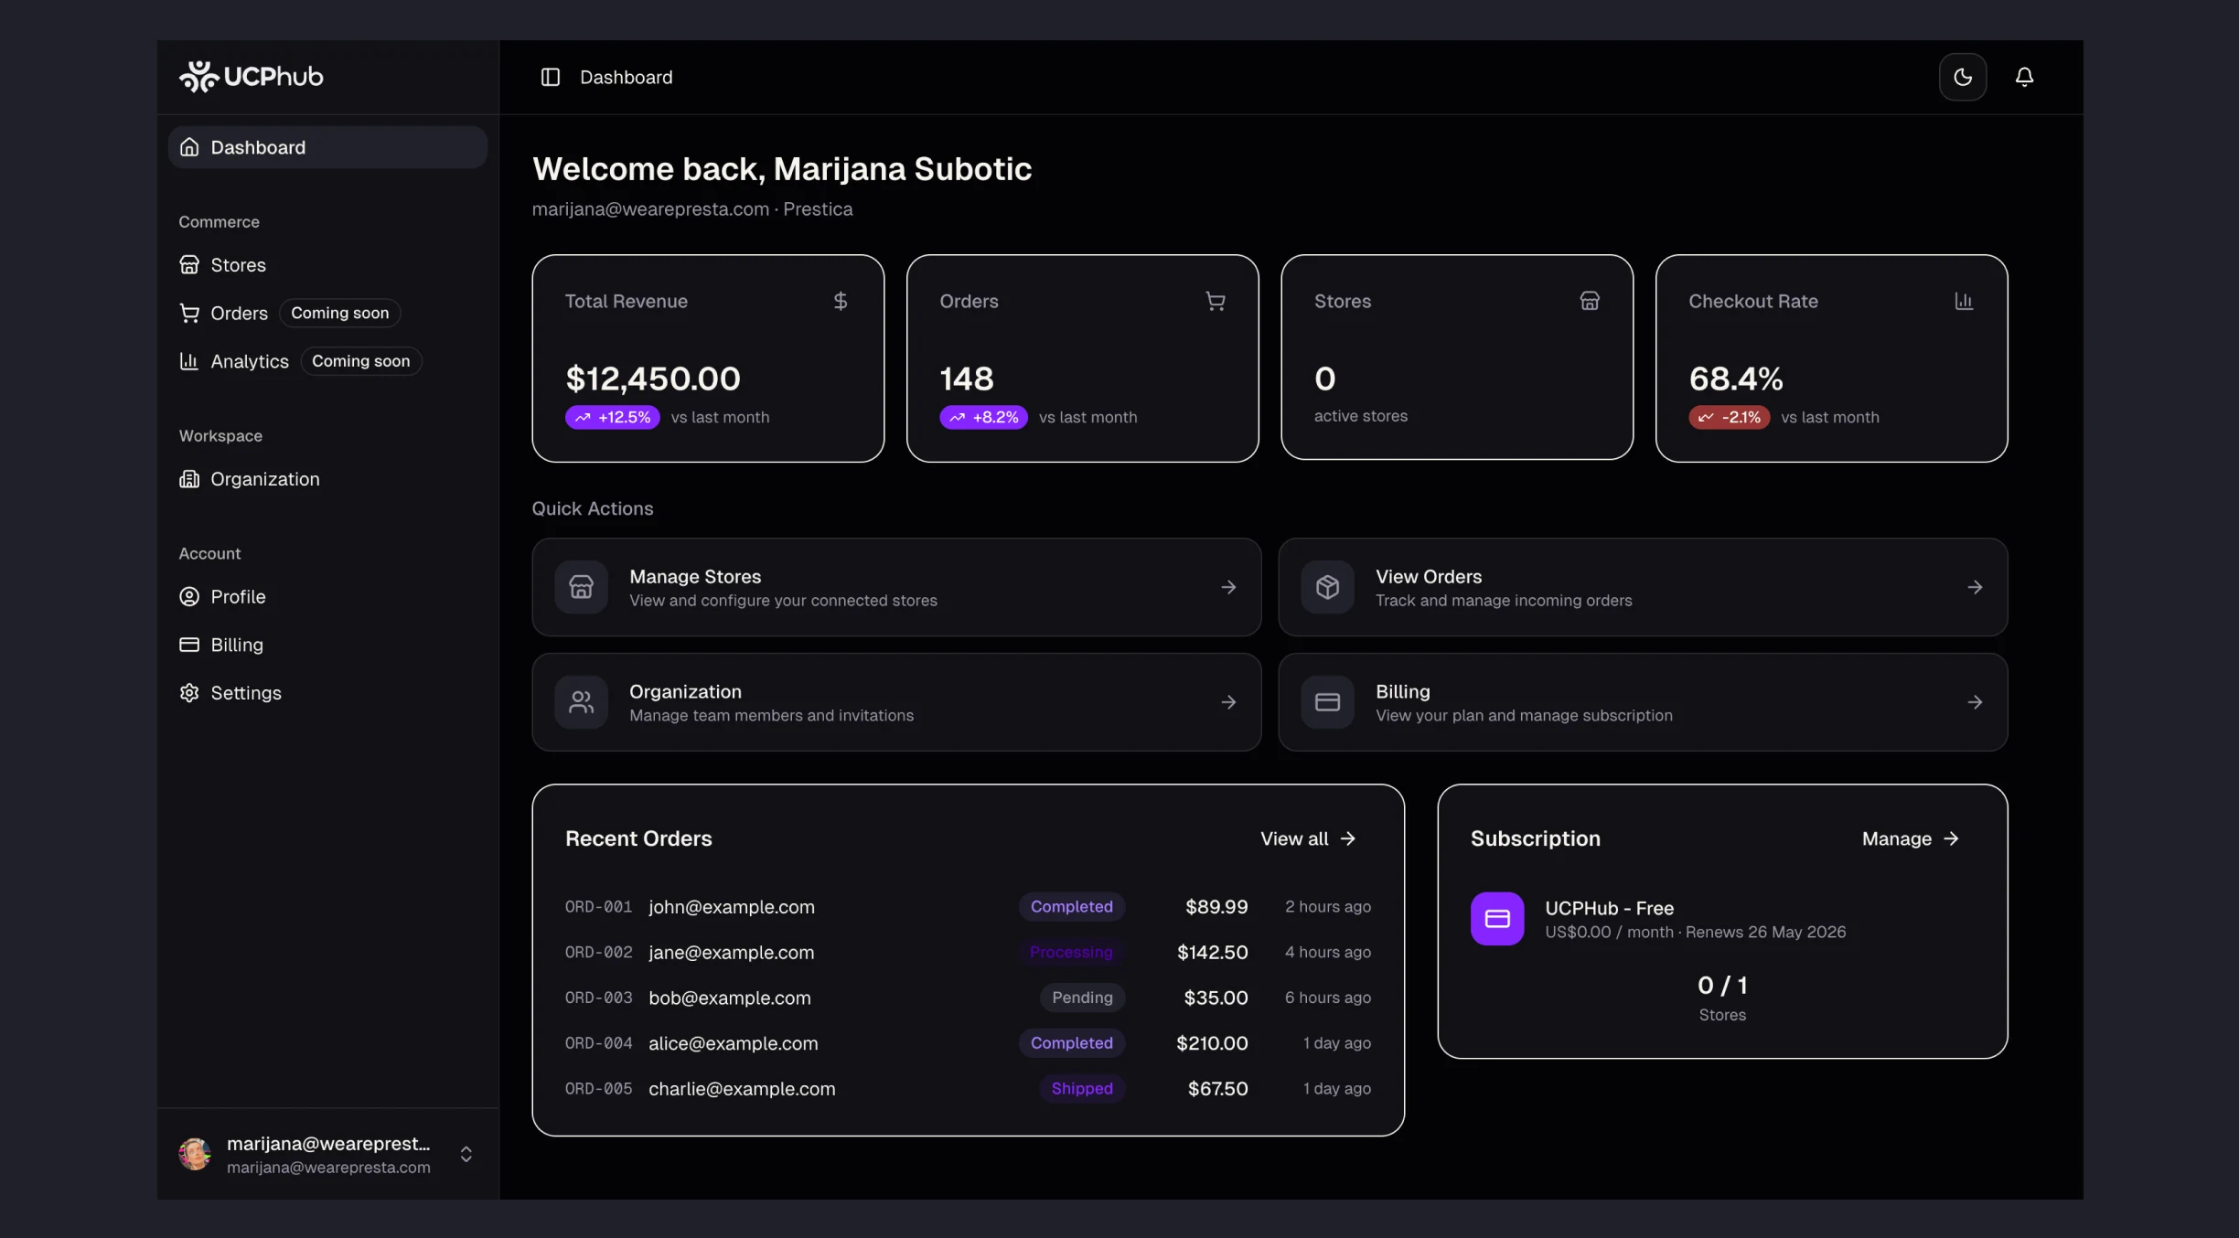The image size is (2239, 1238).
Task: Click Manage subscription link
Action: [x=1911, y=839]
